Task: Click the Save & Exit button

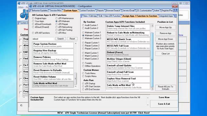Action: point(164,104)
